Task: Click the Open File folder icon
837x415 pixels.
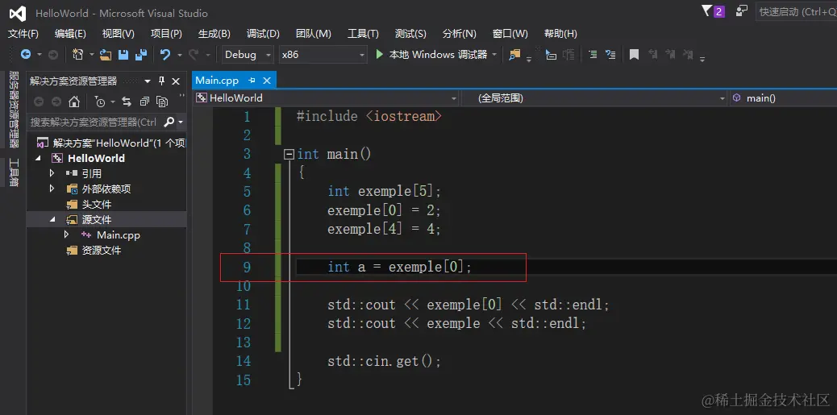Action: (106, 55)
